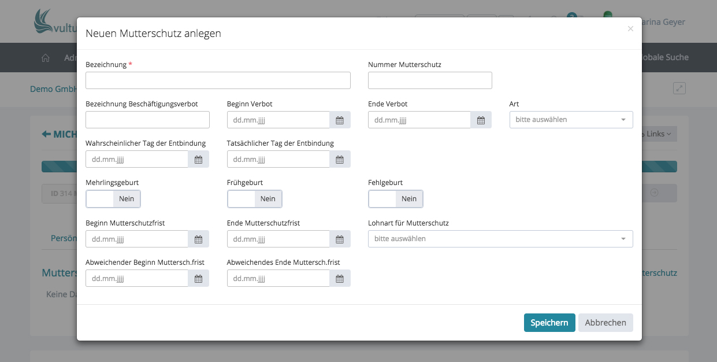The image size is (717, 362).
Task: Open calendar for Abweichendes Ende Muttersch.frist
Action: pyautogui.click(x=340, y=279)
